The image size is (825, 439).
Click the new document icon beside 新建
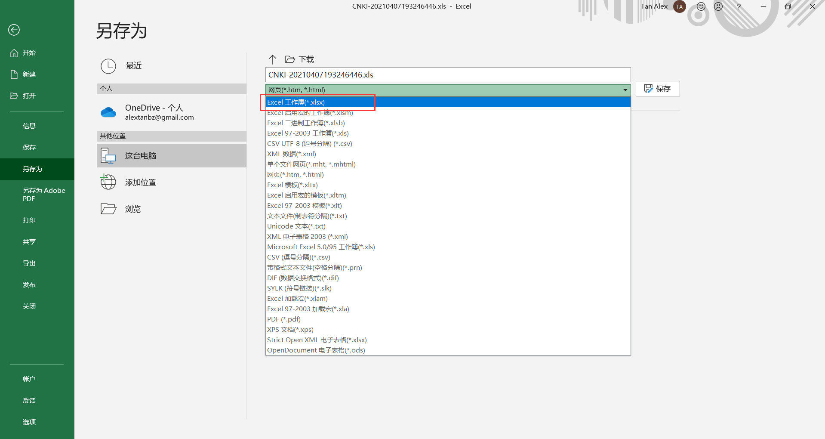tap(14, 74)
